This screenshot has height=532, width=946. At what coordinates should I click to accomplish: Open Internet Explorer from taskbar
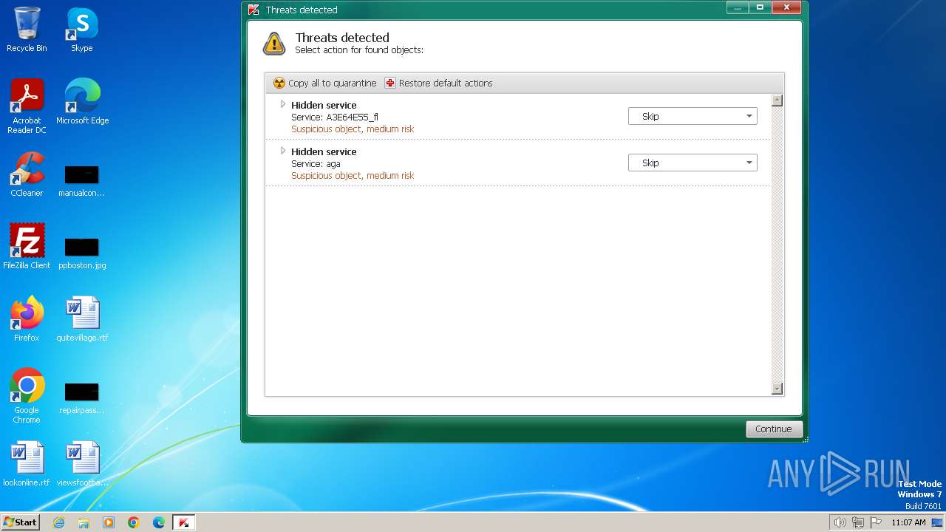[x=58, y=522]
